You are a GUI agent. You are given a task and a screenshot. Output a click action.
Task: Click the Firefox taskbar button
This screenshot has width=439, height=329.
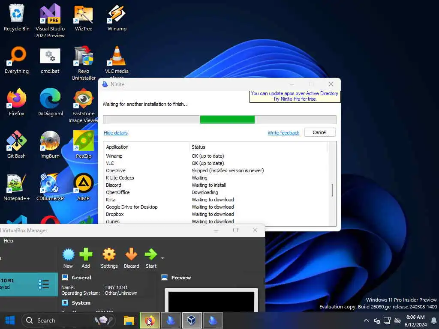[150, 320]
